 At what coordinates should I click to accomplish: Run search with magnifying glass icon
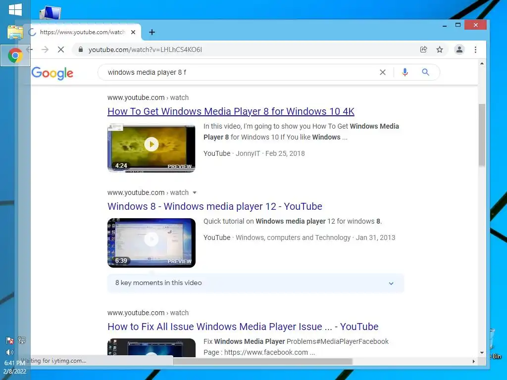(x=425, y=72)
